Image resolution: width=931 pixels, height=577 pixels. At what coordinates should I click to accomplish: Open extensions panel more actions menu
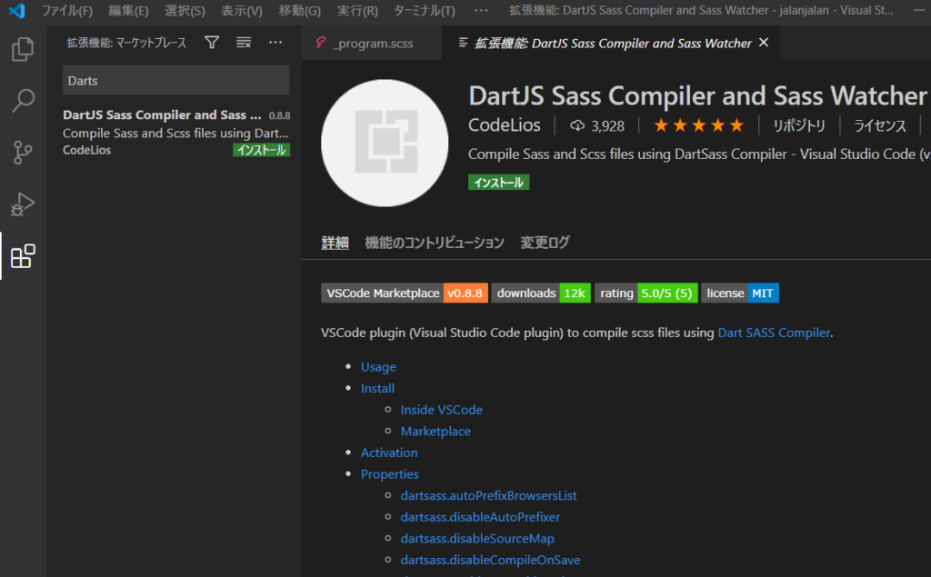(275, 43)
